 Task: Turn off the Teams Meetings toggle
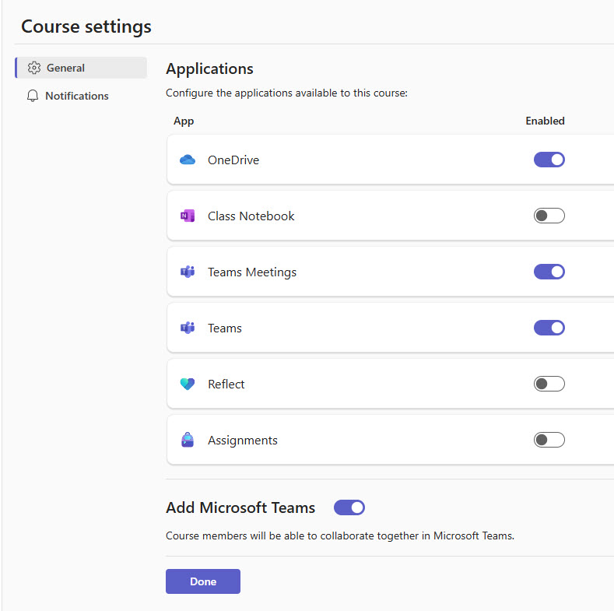pos(549,272)
